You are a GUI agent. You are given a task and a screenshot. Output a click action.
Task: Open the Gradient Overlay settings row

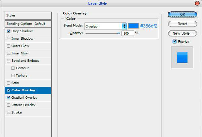point(28,98)
